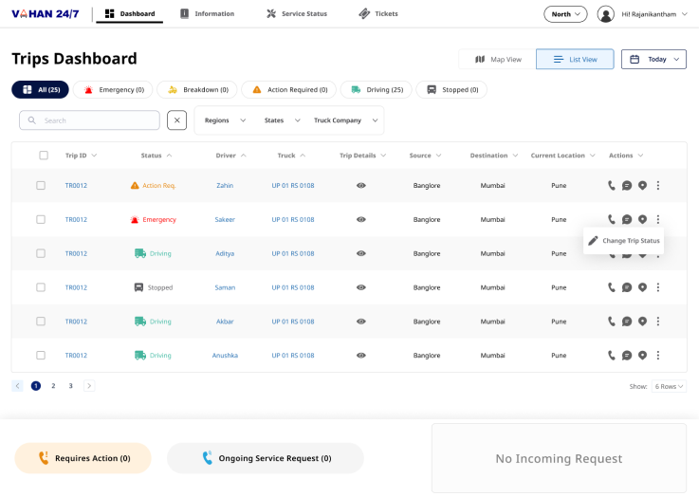This screenshot has width=699, height=497.
Task: Go to next page arrow in pagination
Action: click(89, 386)
